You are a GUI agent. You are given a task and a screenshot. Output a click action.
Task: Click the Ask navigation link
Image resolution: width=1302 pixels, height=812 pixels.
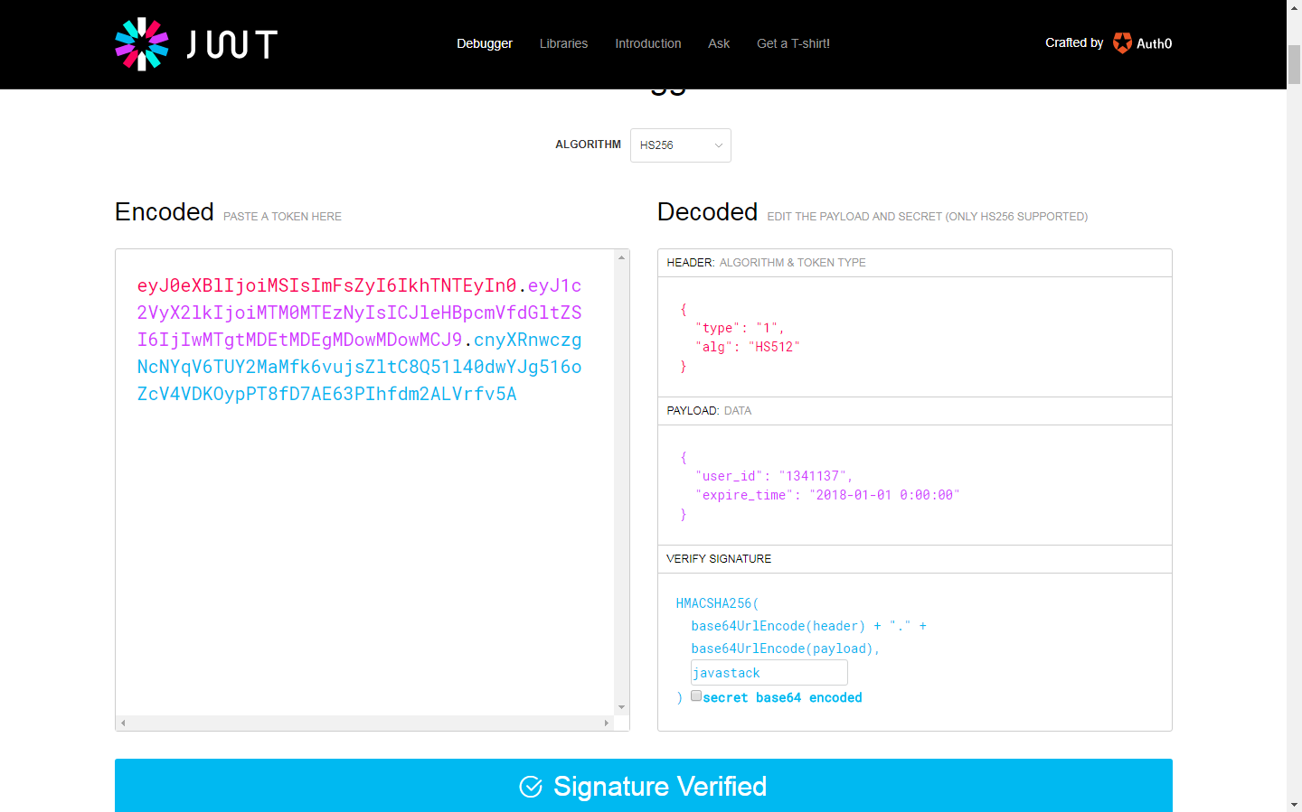(719, 43)
